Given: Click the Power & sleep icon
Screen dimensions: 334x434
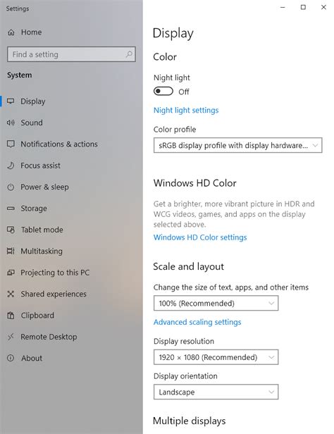Looking at the screenshot, I should pos(11,187).
